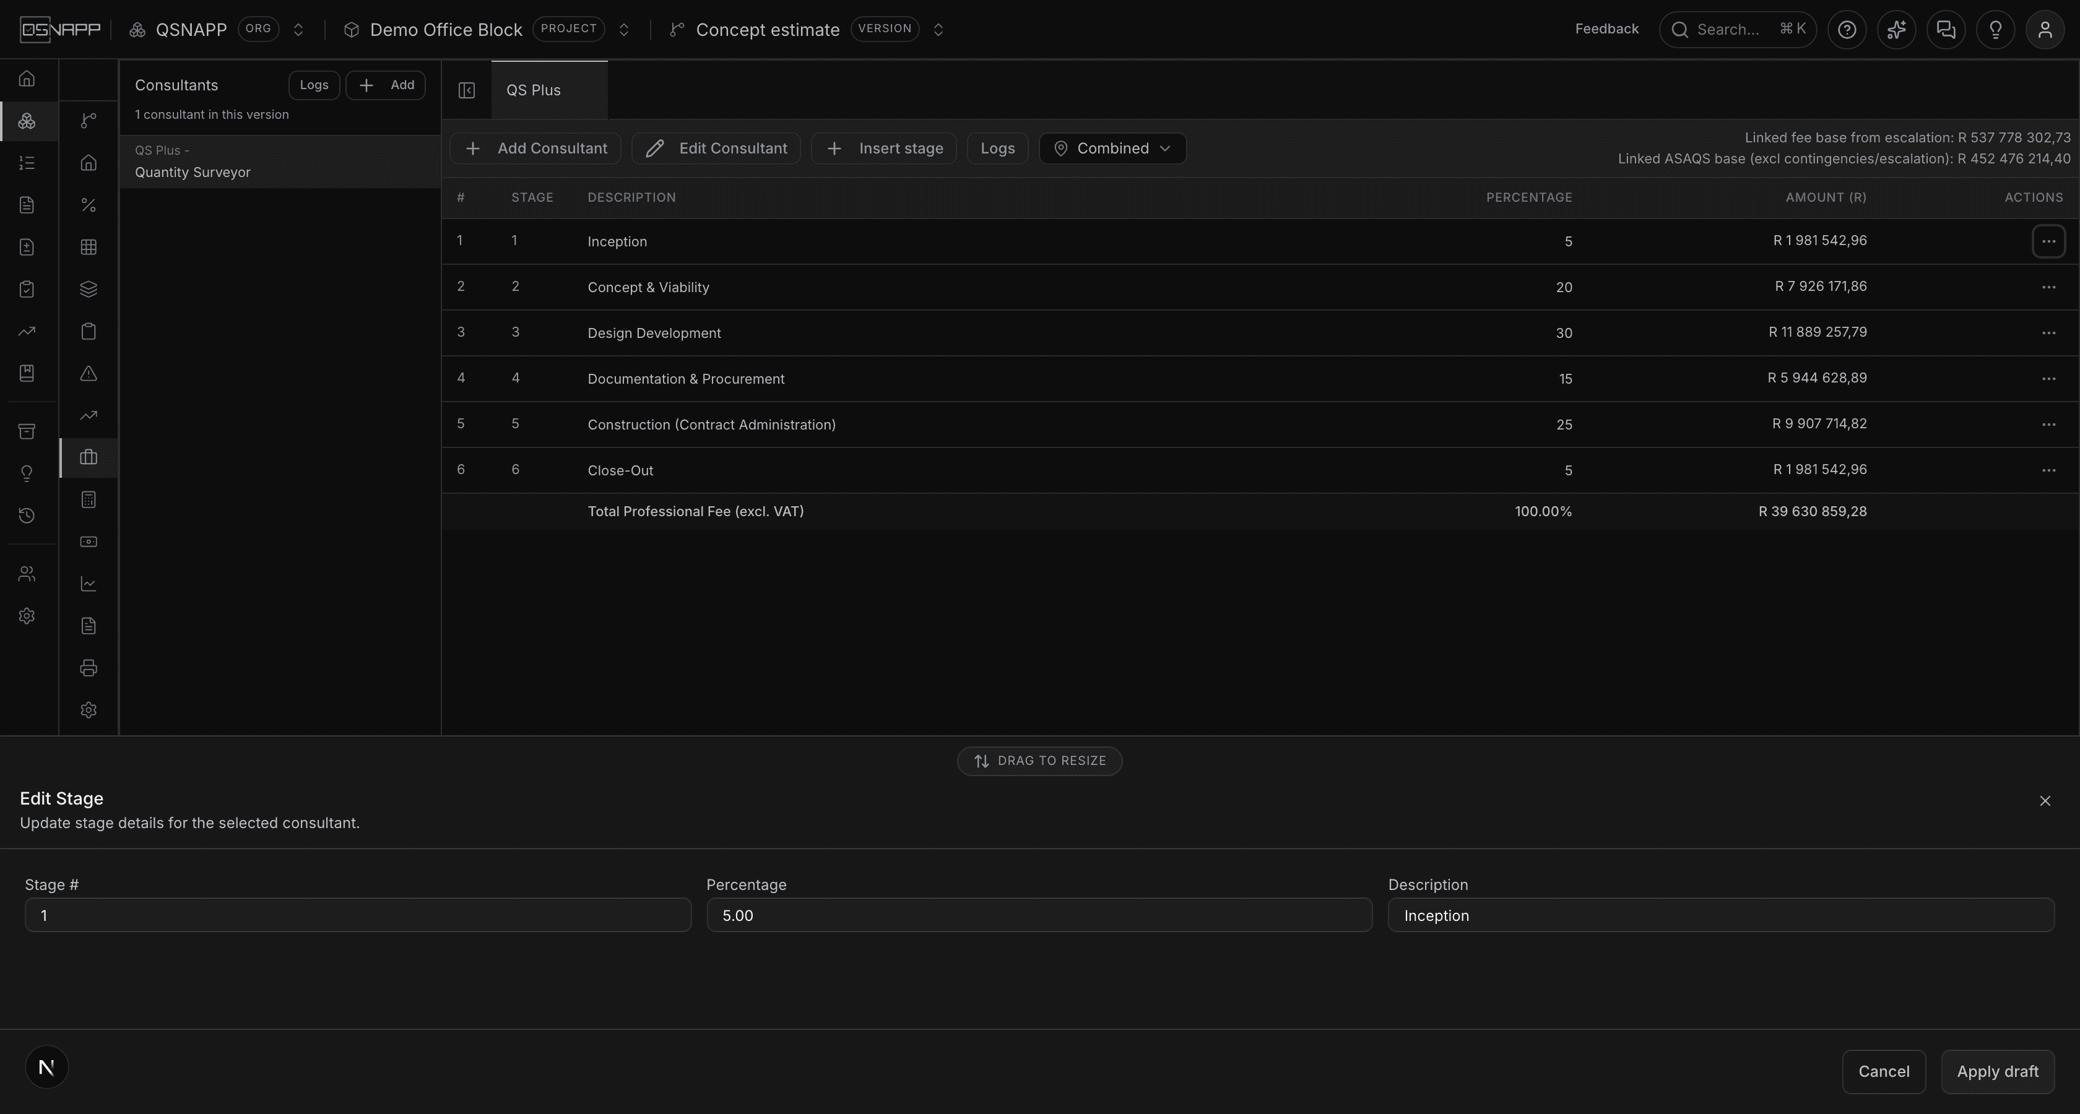
Task: Open the table grid icon
Action: (89, 247)
